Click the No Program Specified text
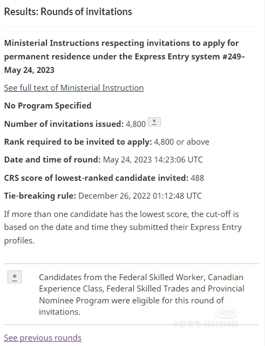265x346 pixels. tap(47, 106)
